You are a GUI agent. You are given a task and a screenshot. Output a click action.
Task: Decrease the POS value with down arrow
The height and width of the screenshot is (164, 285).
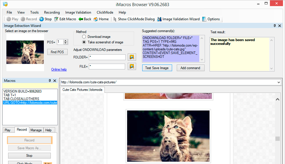(66, 43)
